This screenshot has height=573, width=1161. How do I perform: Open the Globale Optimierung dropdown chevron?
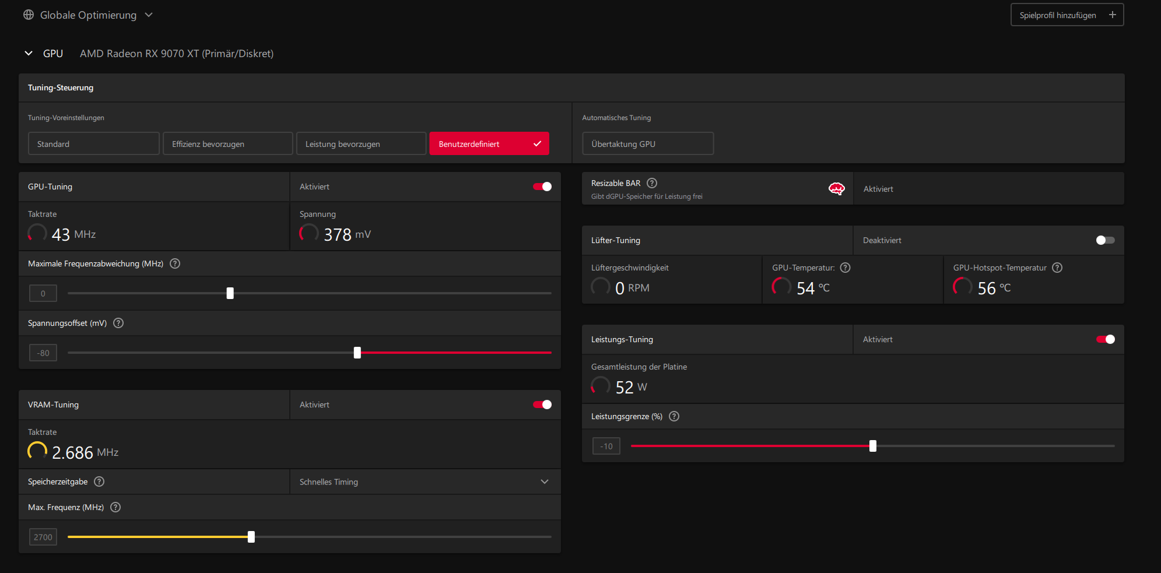click(149, 15)
